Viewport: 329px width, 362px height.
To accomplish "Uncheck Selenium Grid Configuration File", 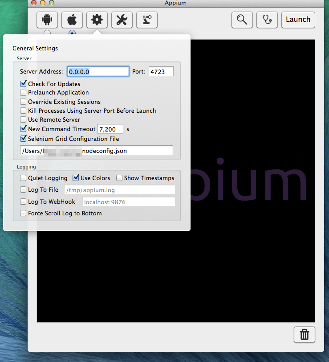I will 23,139.
